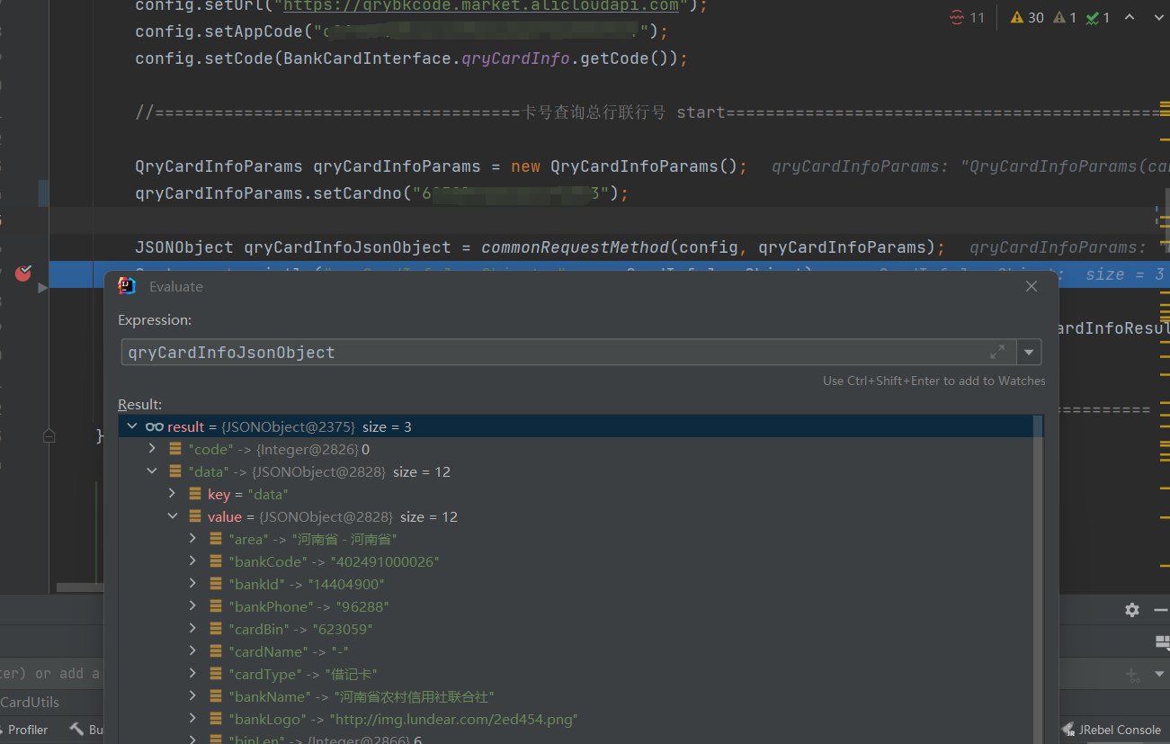The image size is (1170, 744).
Task: Click the IntelliJ logo in the Evaluate dialog title
Action: click(127, 286)
